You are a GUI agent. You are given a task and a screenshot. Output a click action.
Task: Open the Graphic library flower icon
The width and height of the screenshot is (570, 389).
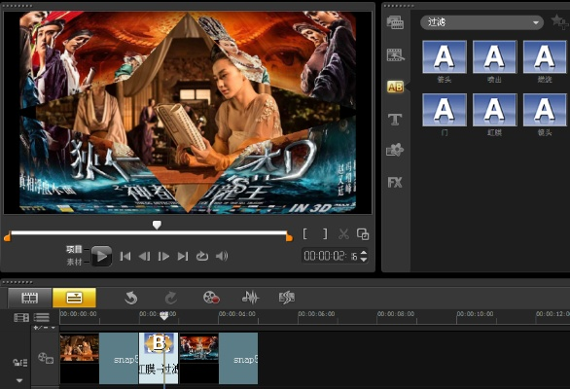point(395,150)
